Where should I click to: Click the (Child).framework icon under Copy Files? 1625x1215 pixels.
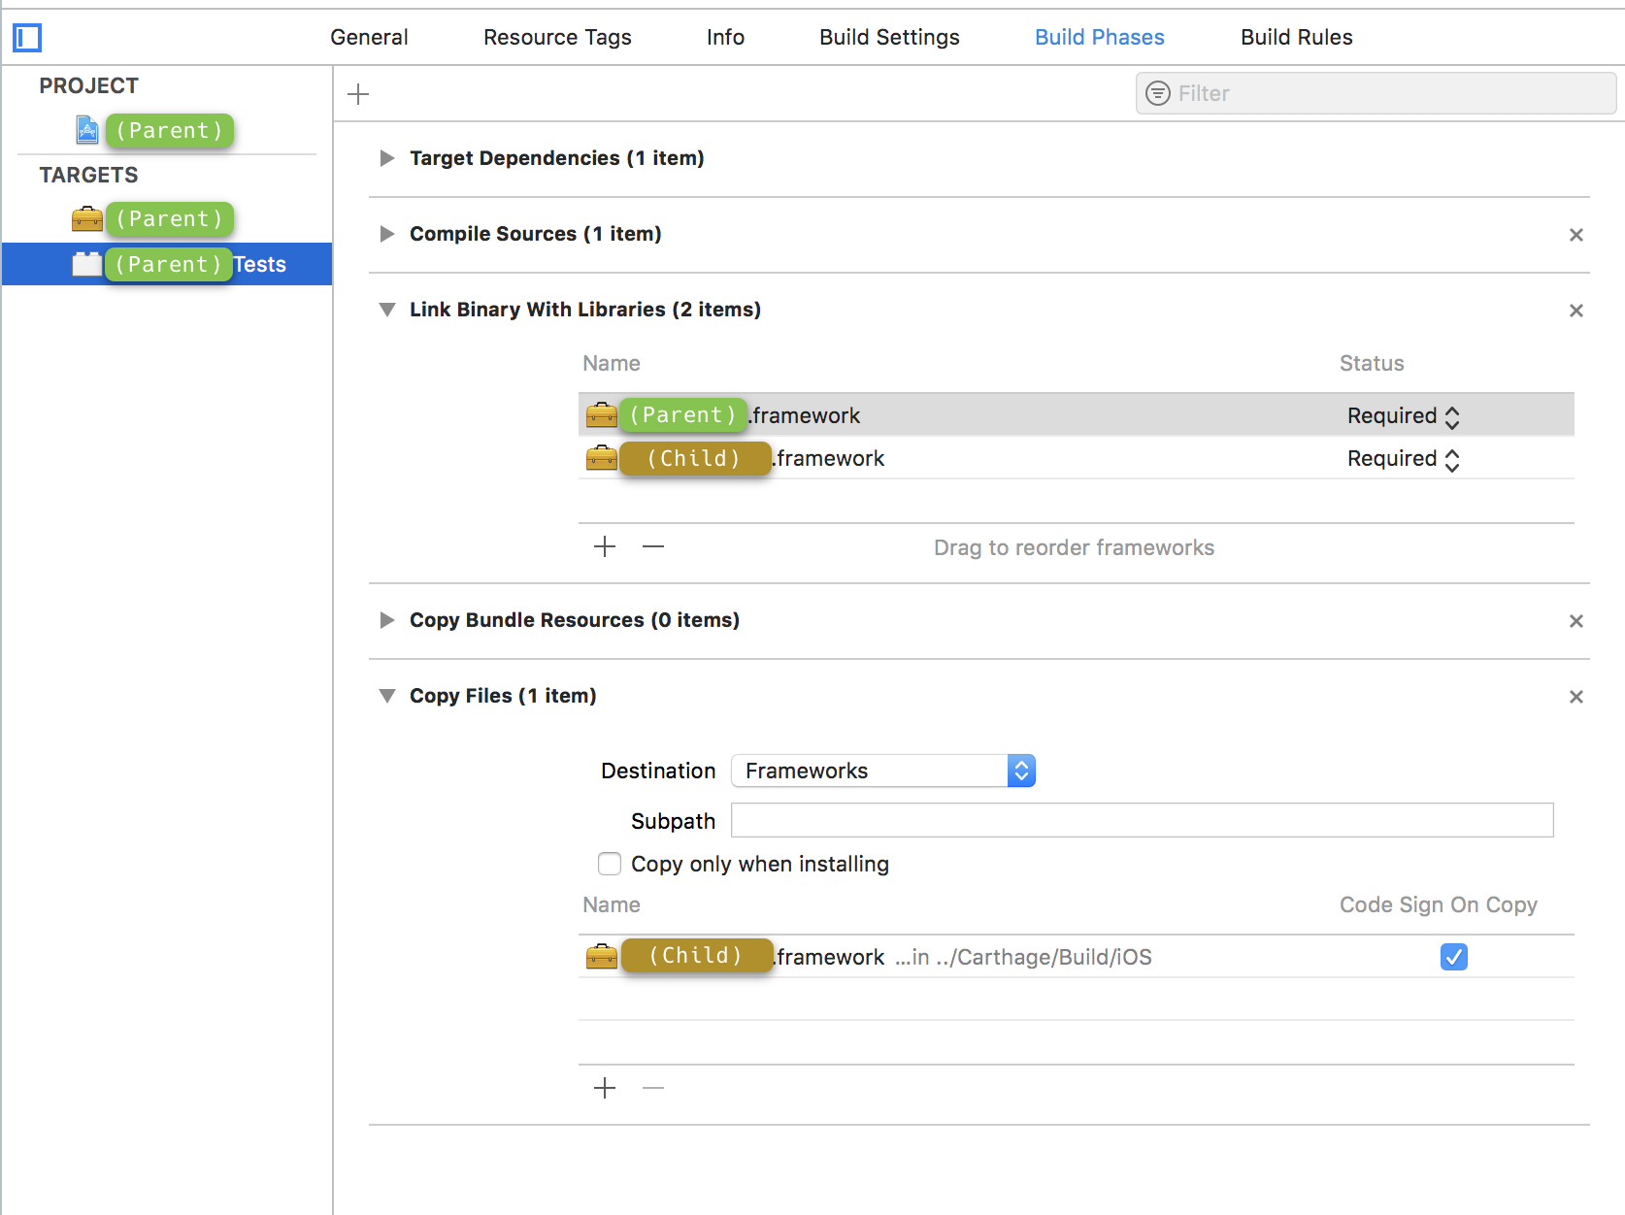click(x=602, y=956)
